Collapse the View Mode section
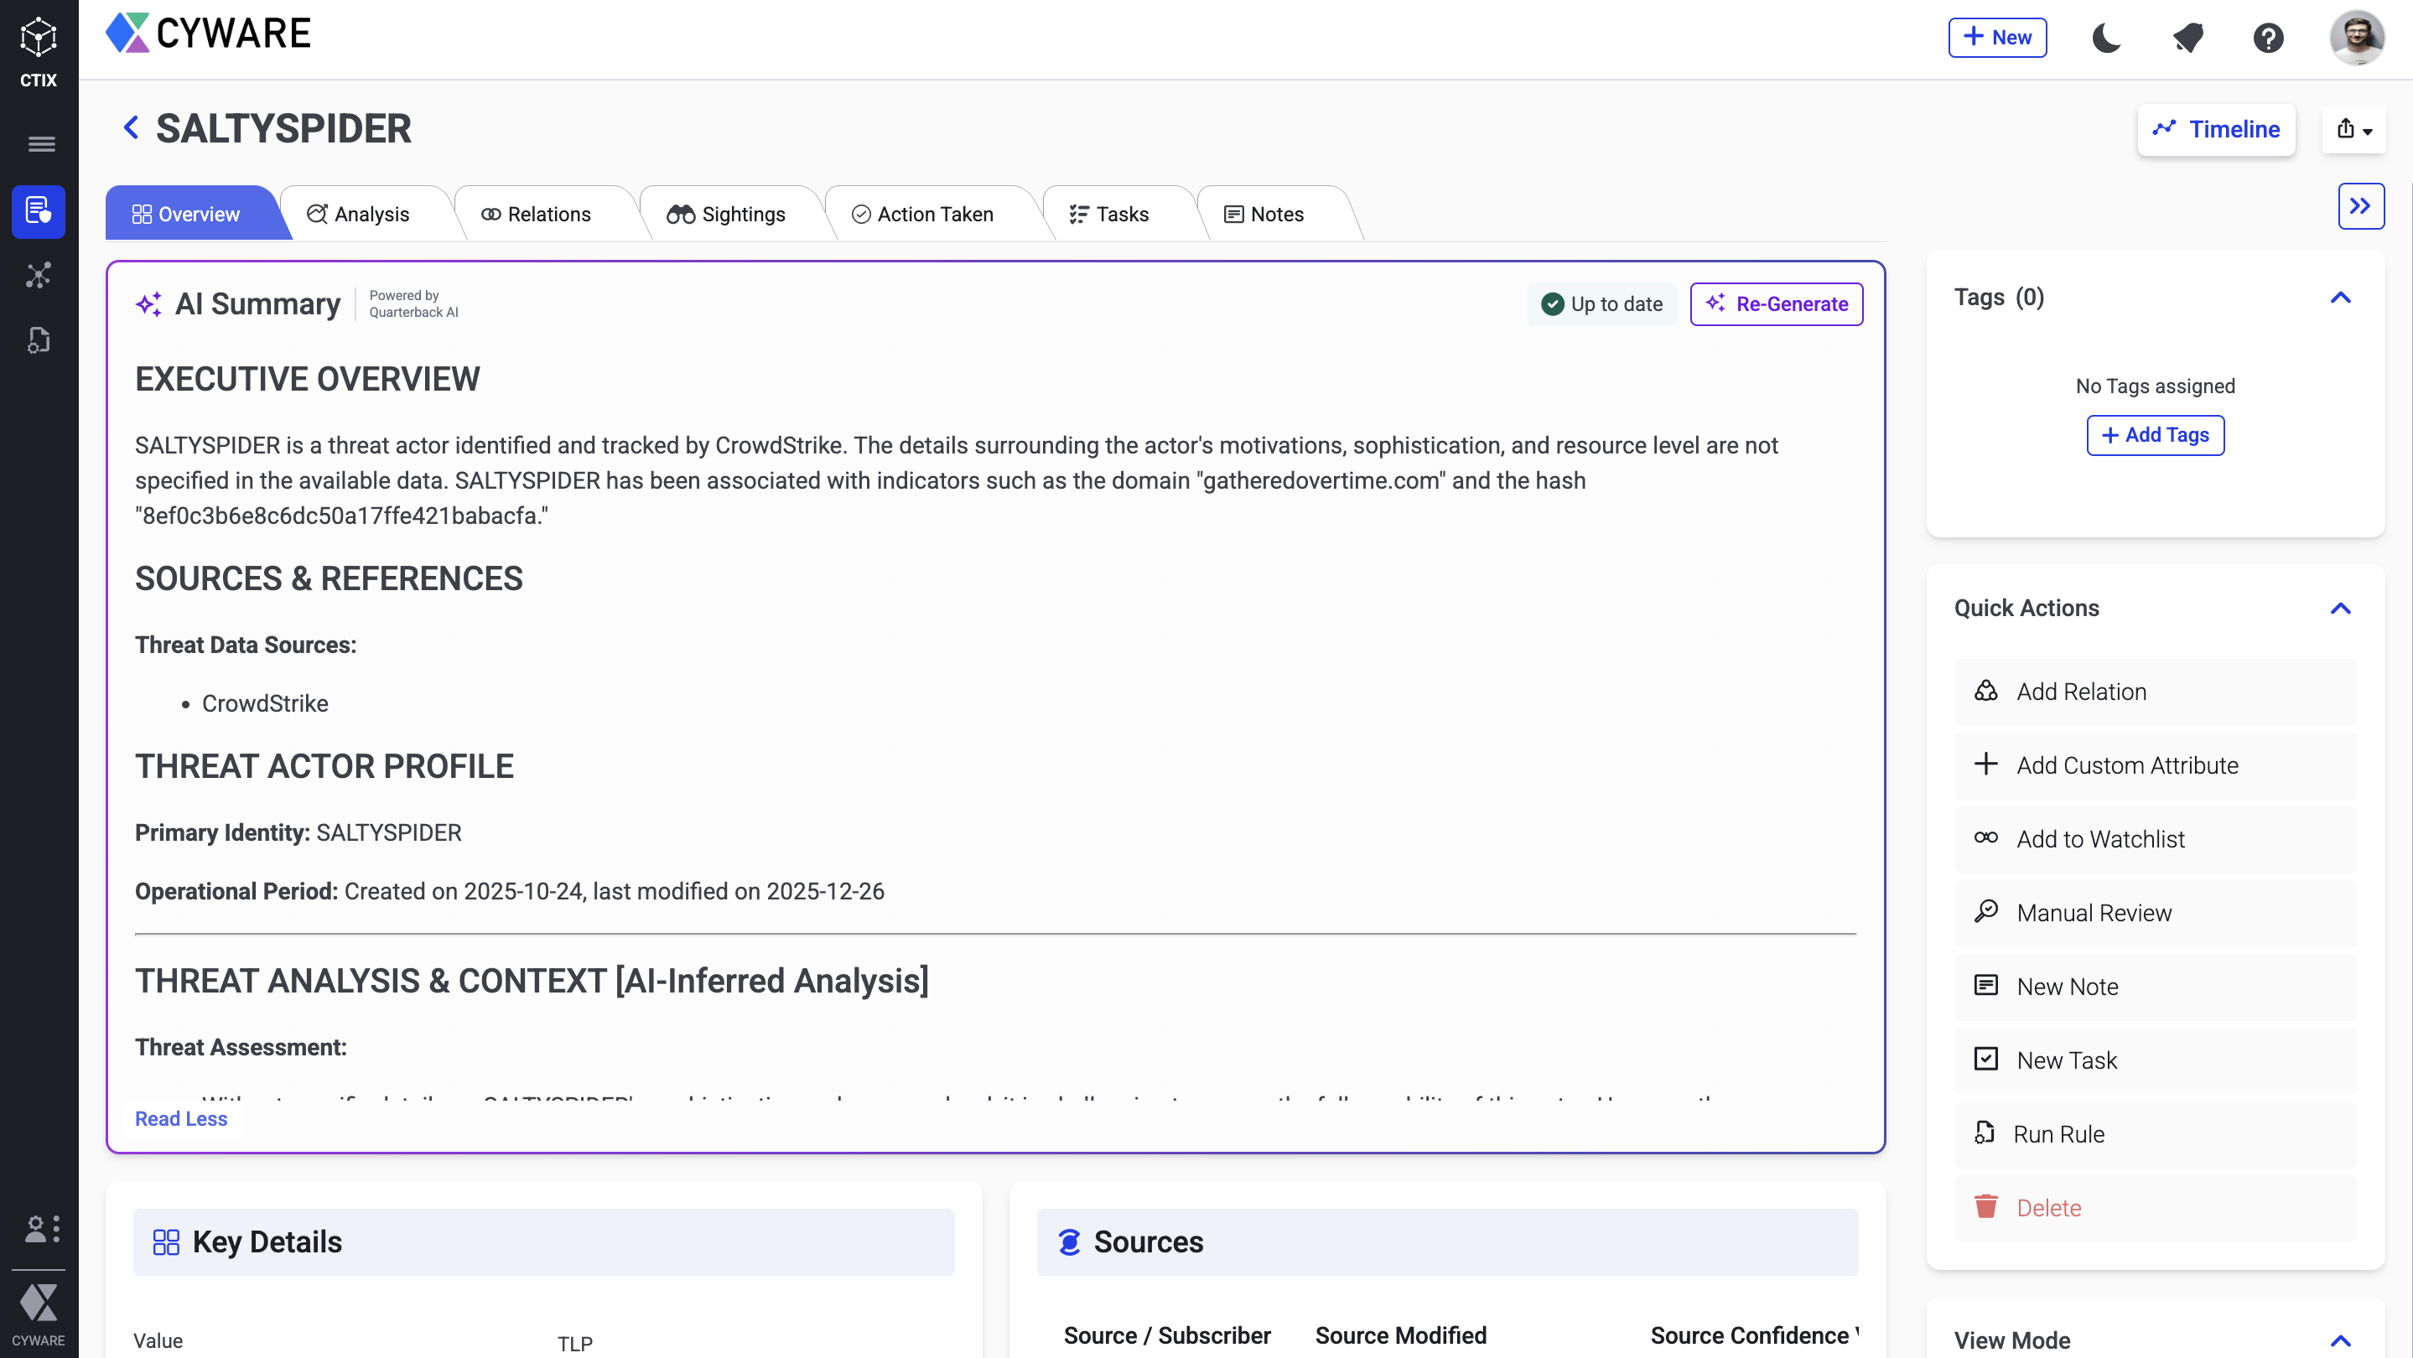Viewport: 2413px width, 1358px height. [2340, 1340]
